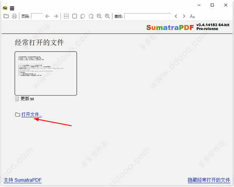Find previous match arrow
This screenshot has height=187, width=234.
pos(176,16)
